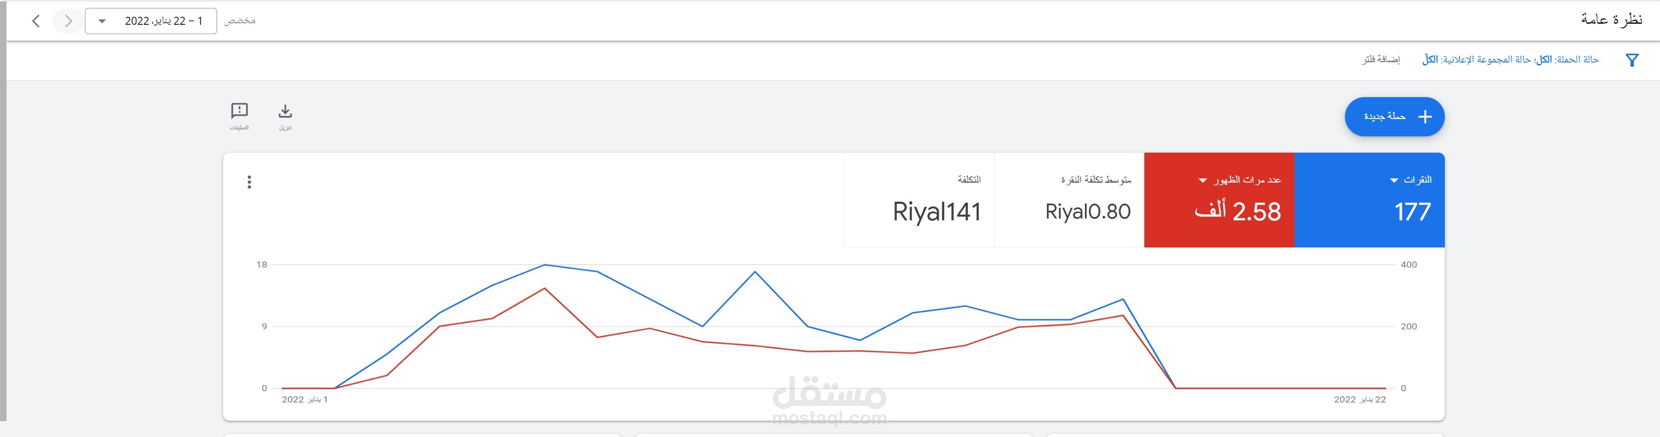Select the blue clicks card showing 177
The width and height of the screenshot is (1660, 437).
1369,200
